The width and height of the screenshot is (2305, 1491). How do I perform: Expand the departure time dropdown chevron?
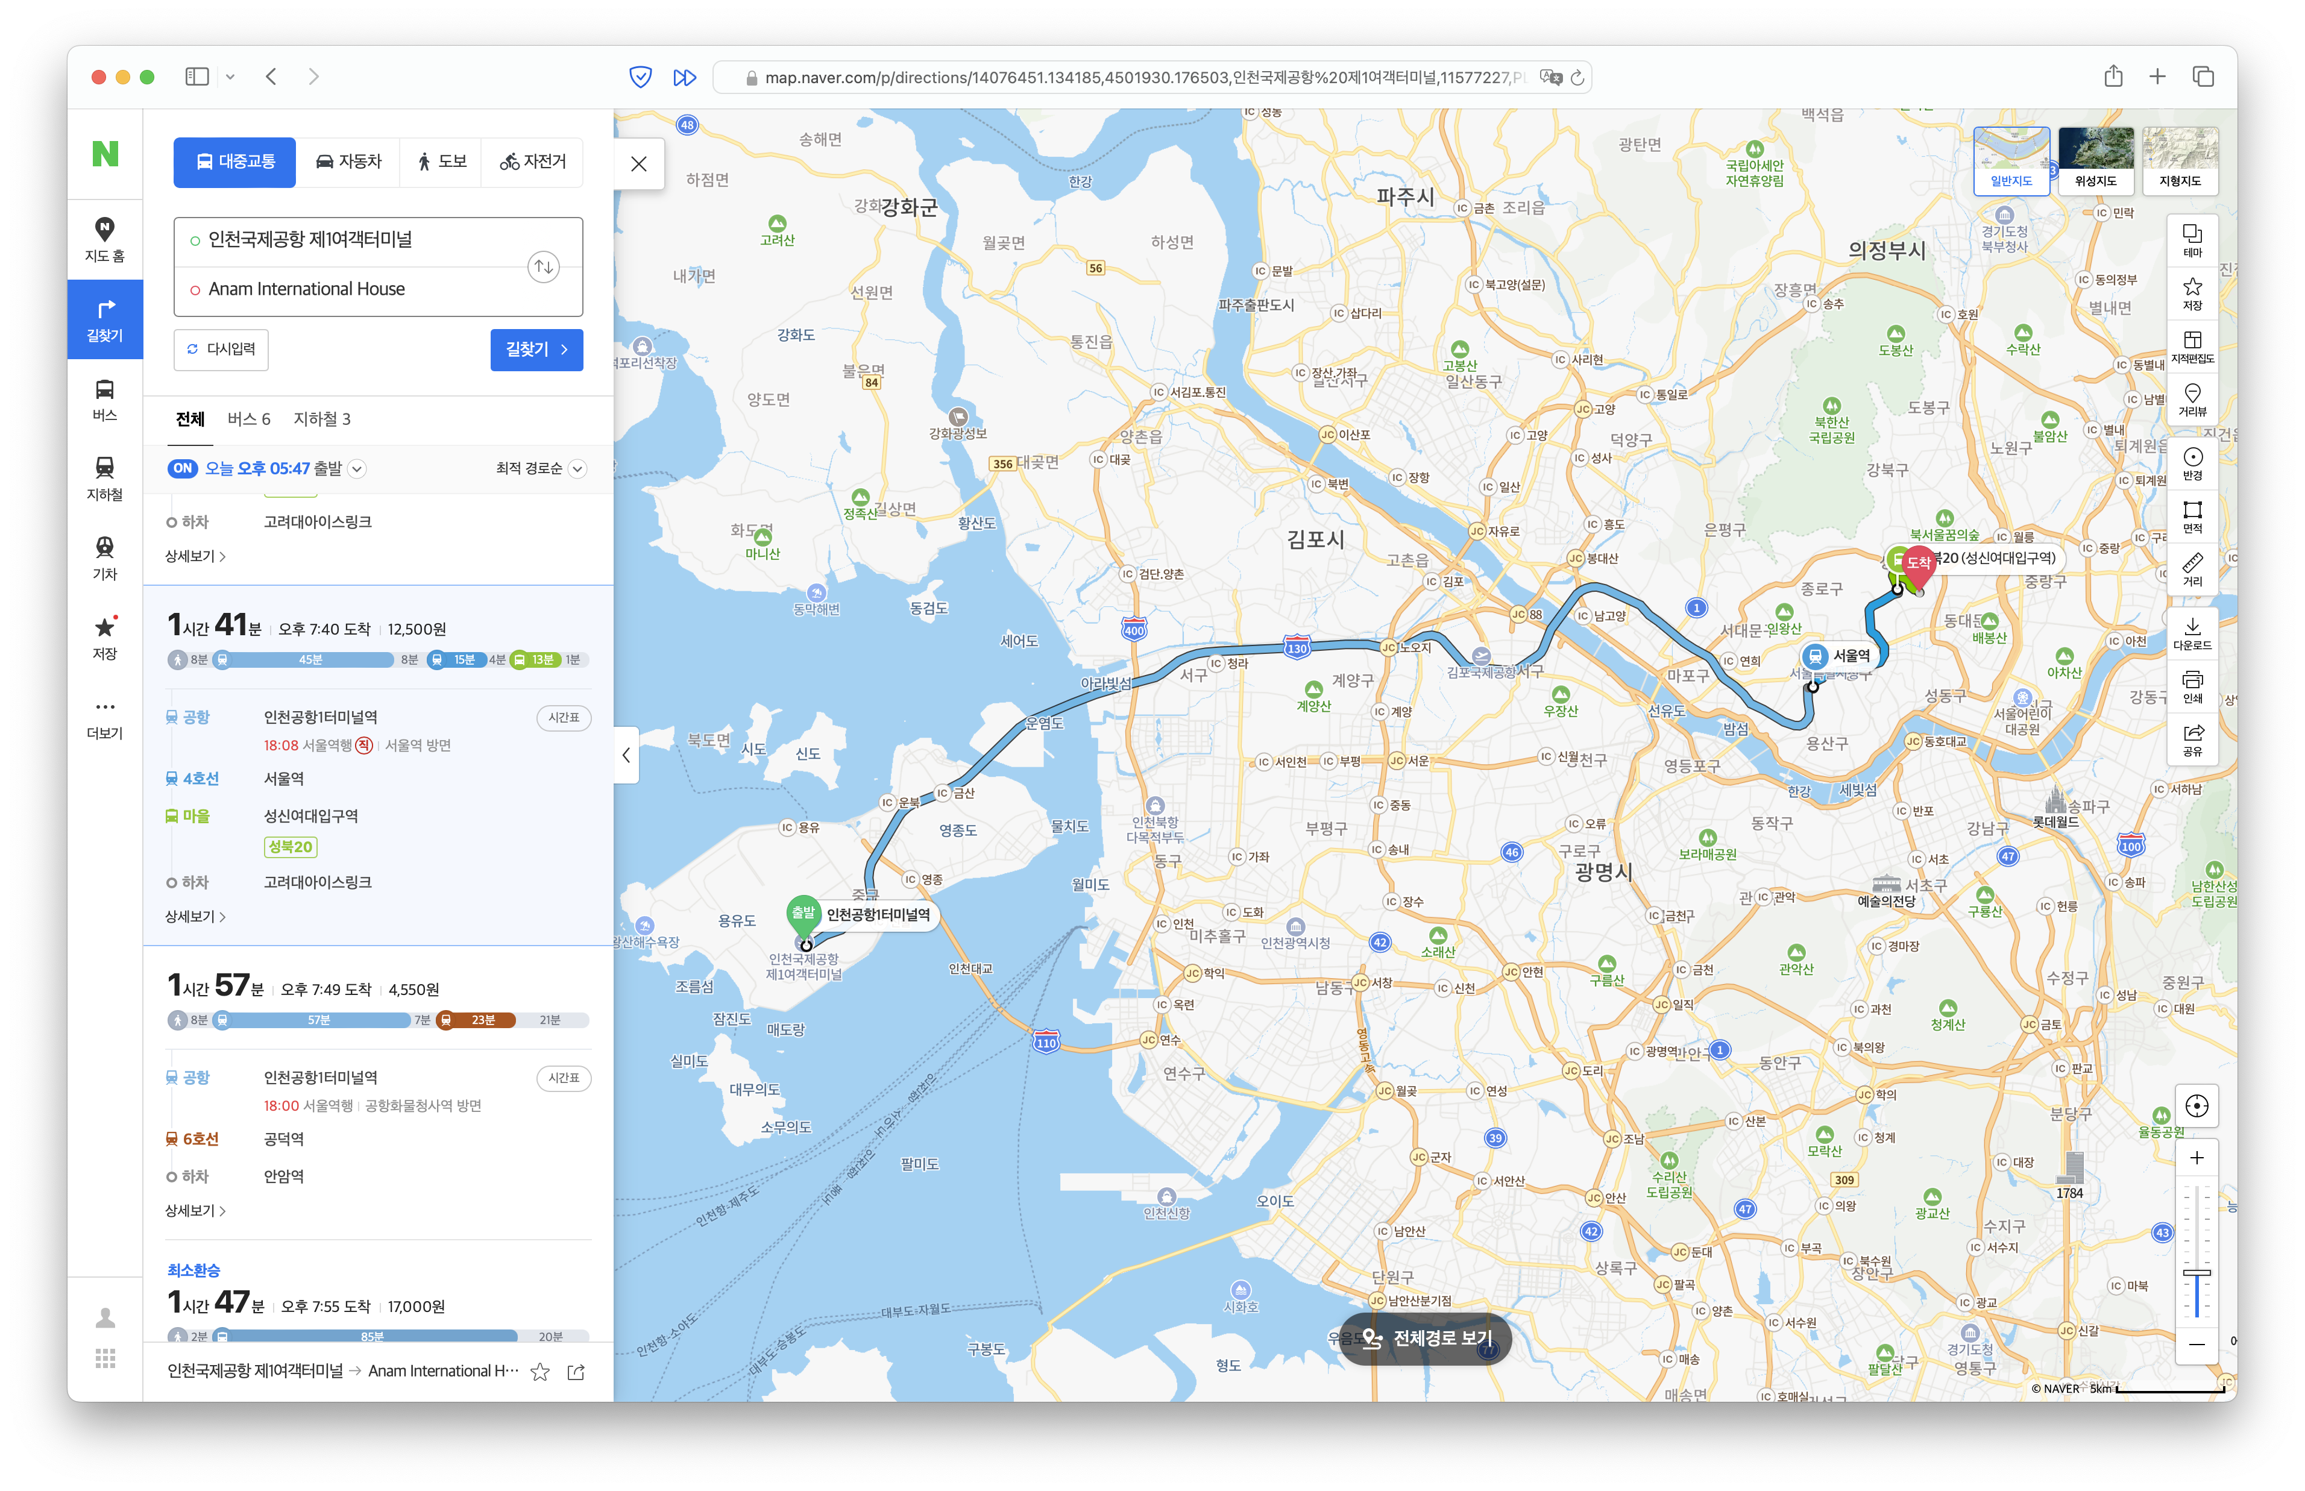pyautogui.click(x=357, y=469)
